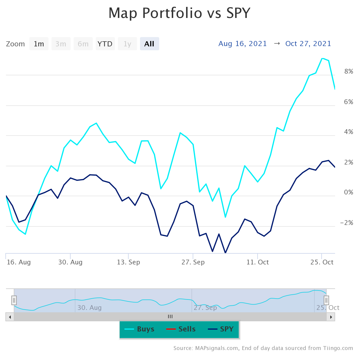This screenshot has height=353, width=359.
Task: Click the horizontal scrollbar grip thumb
Action: pyautogui.click(x=170, y=317)
